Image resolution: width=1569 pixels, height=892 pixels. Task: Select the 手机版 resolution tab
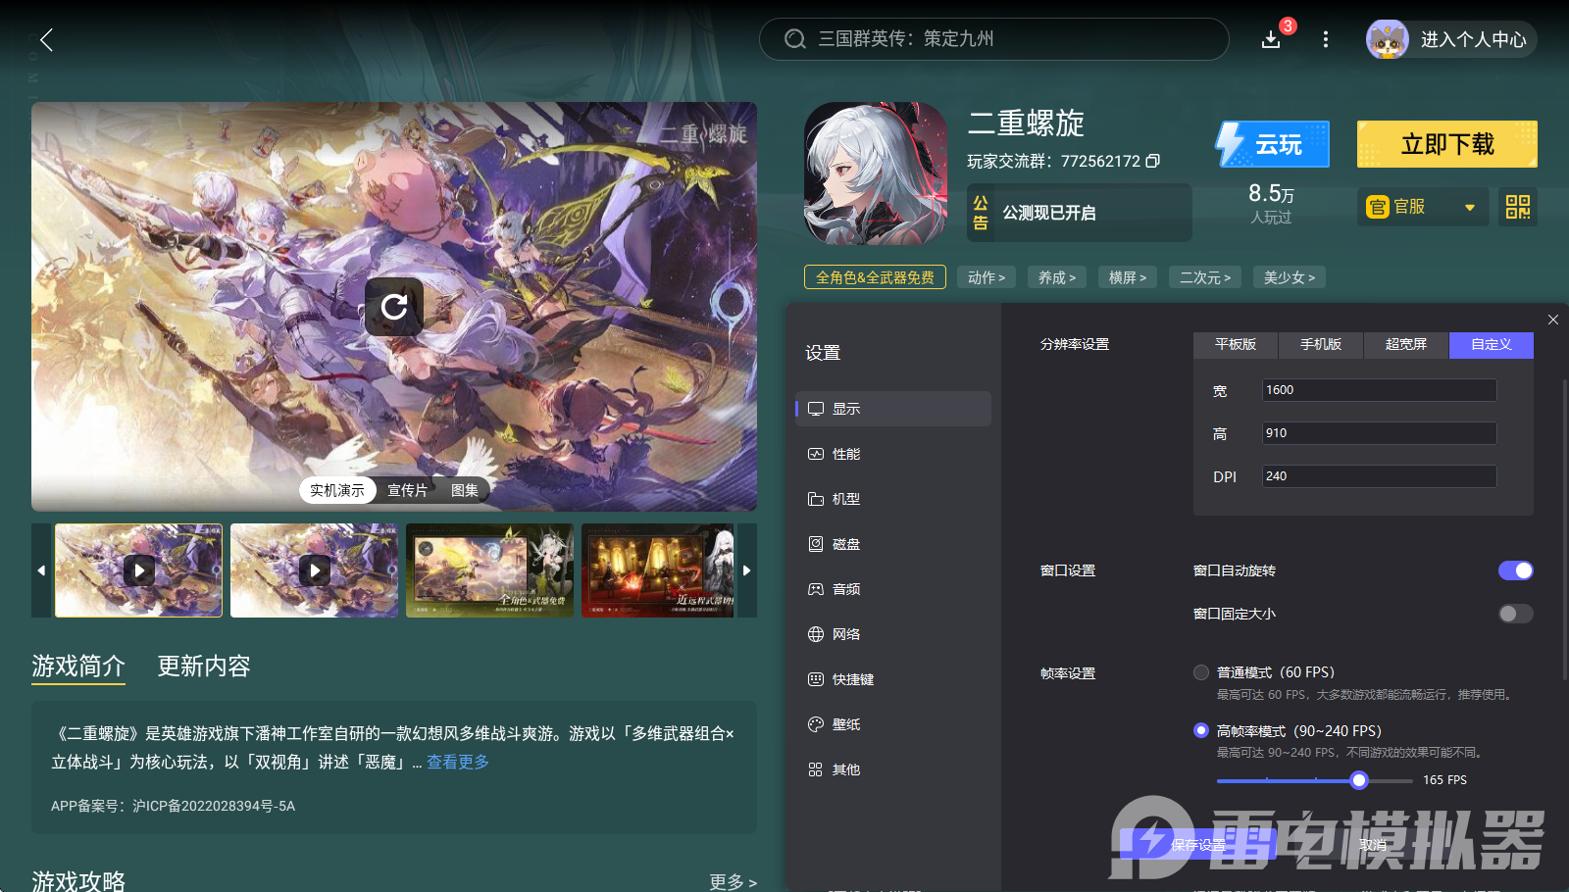pos(1321,345)
